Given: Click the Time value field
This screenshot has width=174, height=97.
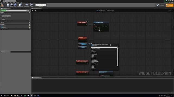Looking at the screenshot, I should click(x=99, y=28).
